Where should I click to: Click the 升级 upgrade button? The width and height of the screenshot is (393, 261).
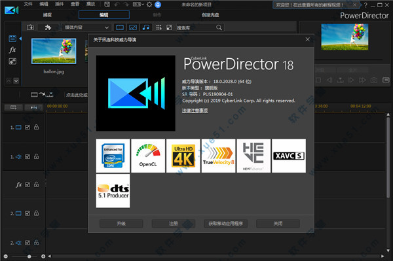click(x=121, y=224)
